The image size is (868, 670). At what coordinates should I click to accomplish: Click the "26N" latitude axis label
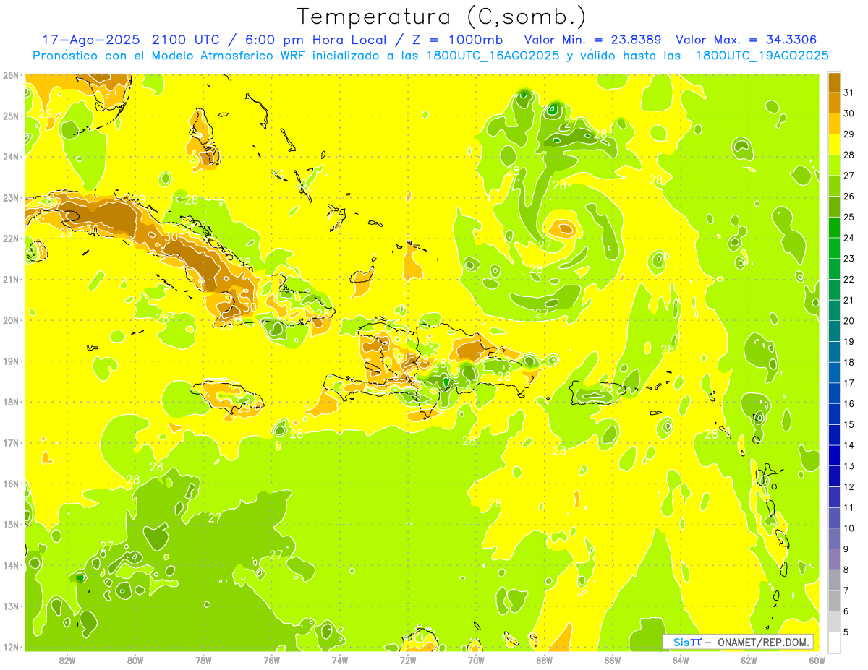pos(10,75)
